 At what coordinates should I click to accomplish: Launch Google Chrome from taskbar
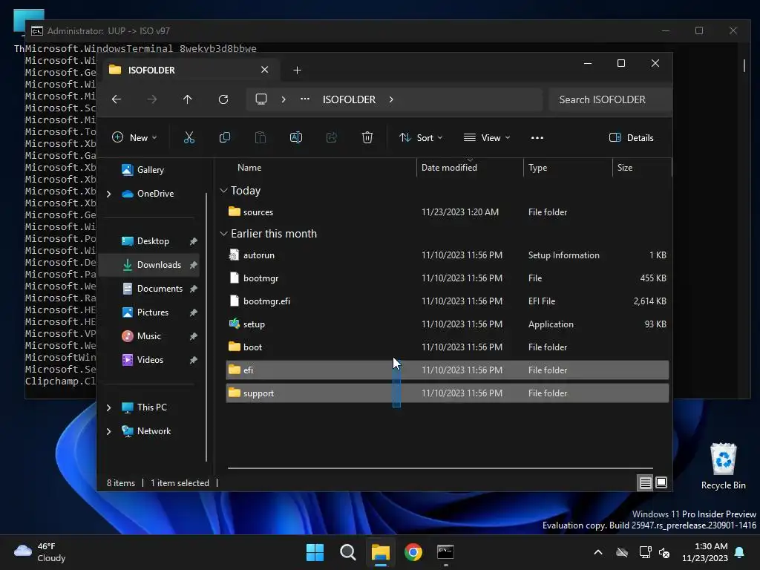pos(413,552)
